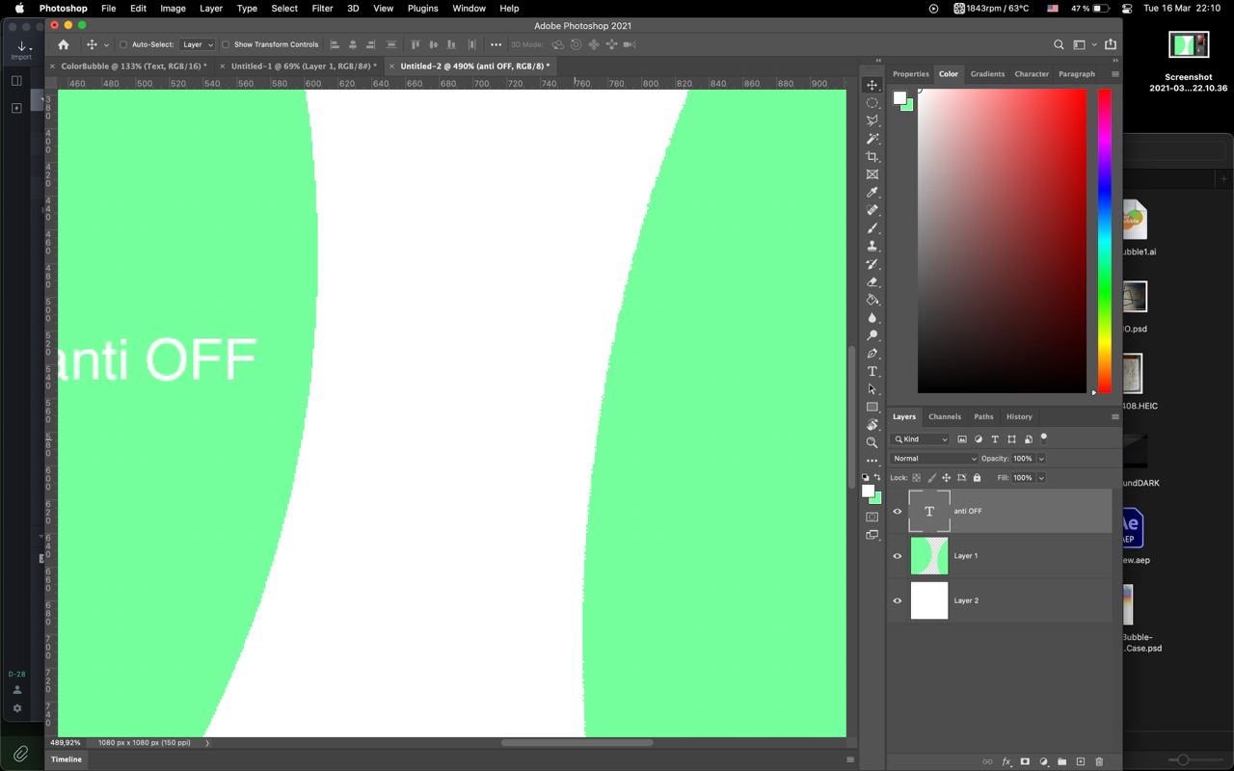Click the lock all icon in Layers
Image resolution: width=1234 pixels, height=771 pixels.
[x=977, y=478]
